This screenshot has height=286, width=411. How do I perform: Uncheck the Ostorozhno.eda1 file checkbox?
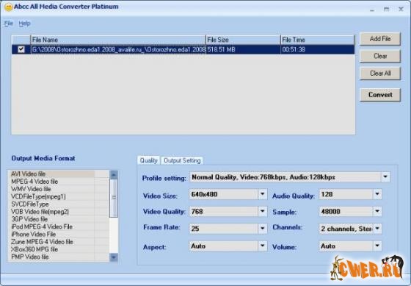point(21,49)
